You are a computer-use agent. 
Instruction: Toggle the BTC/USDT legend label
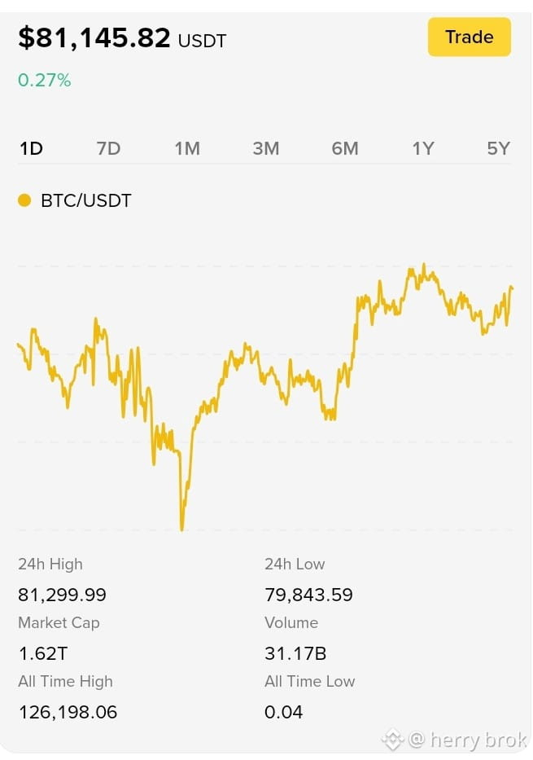[x=86, y=200]
